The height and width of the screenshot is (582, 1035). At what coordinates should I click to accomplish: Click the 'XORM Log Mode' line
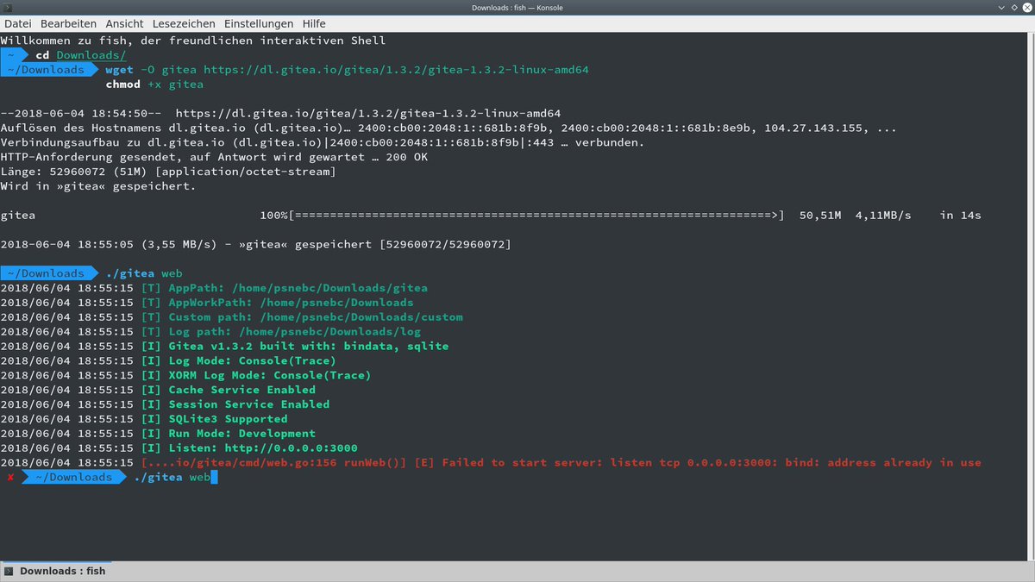click(185, 376)
